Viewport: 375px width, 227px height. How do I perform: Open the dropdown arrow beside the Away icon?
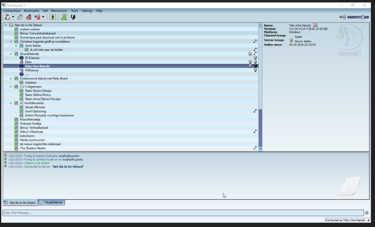[13, 17]
